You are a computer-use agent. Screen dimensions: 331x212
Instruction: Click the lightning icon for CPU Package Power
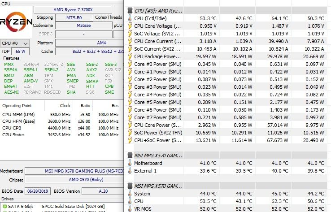tap(130, 56)
